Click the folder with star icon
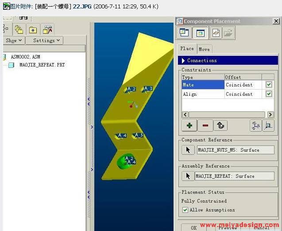 click(33, 30)
